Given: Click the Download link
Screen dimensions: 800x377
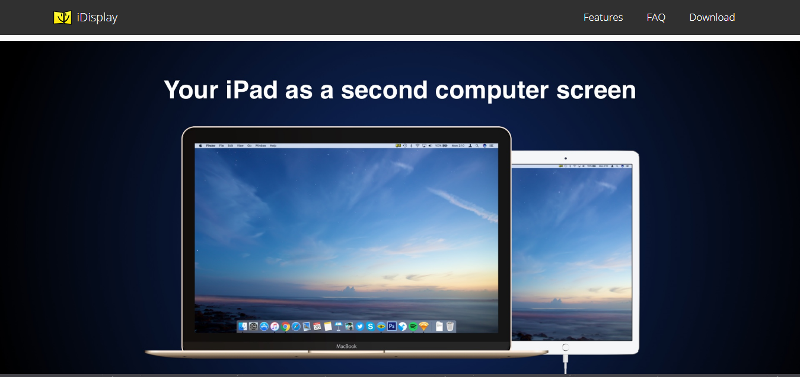Looking at the screenshot, I should (x=712, y=17).
